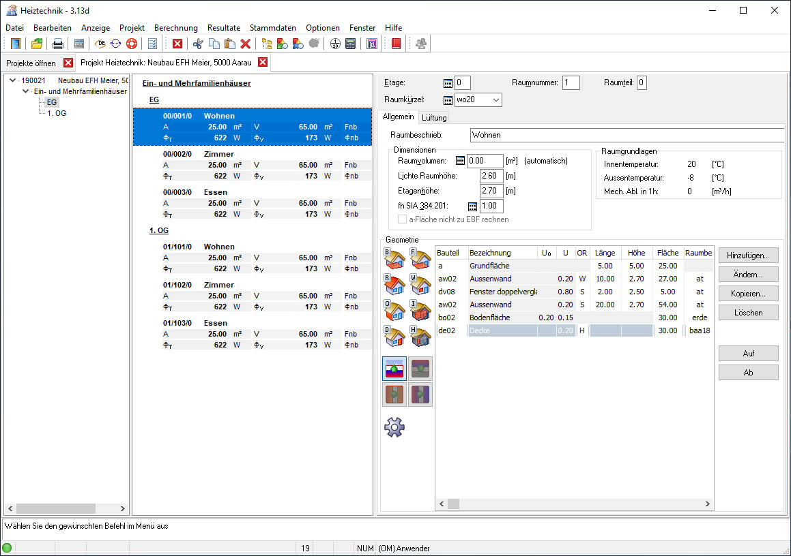Open the Etage lookup table icon
This screenshot has width=791, height=556.
(x=448, y=83)
